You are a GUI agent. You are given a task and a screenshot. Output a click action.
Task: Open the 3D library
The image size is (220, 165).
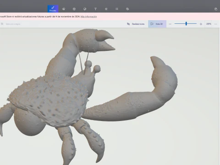tap(127, 9)
